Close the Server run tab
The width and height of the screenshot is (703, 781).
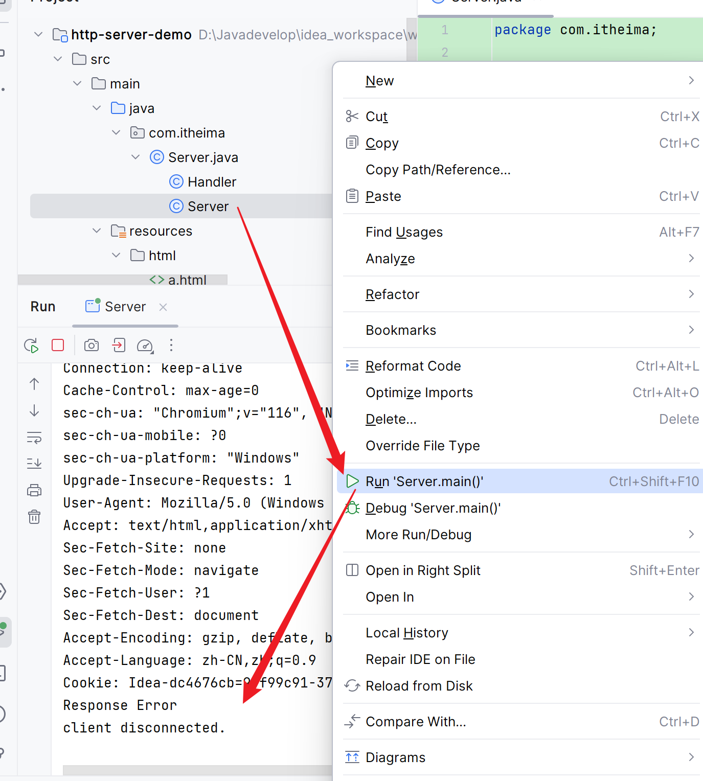tap(163, 307)
